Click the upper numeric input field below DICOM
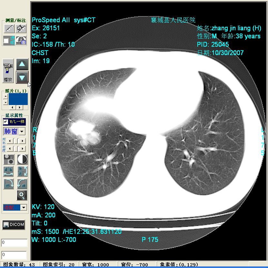The height and width of the screenshot is (268, 268). point(14,243)
